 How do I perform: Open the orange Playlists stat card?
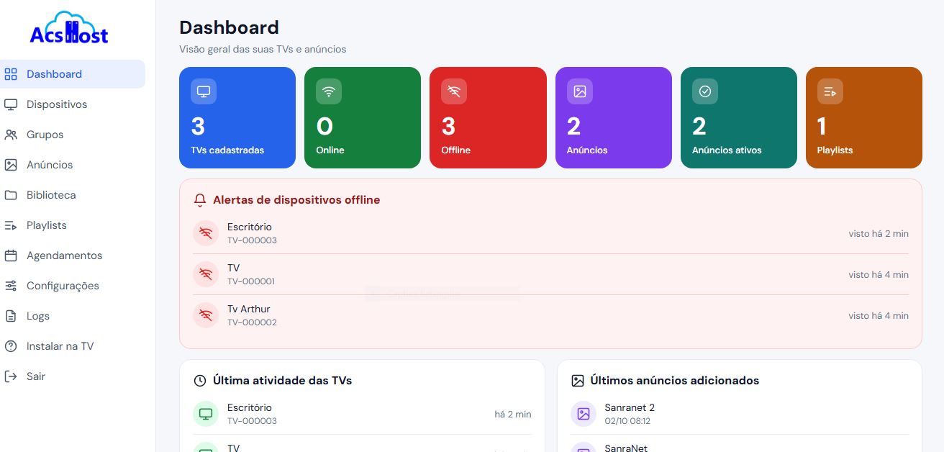click(x=864, y=118)
